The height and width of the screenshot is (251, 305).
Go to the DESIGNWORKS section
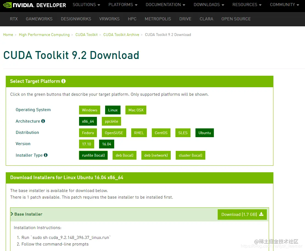76,19
